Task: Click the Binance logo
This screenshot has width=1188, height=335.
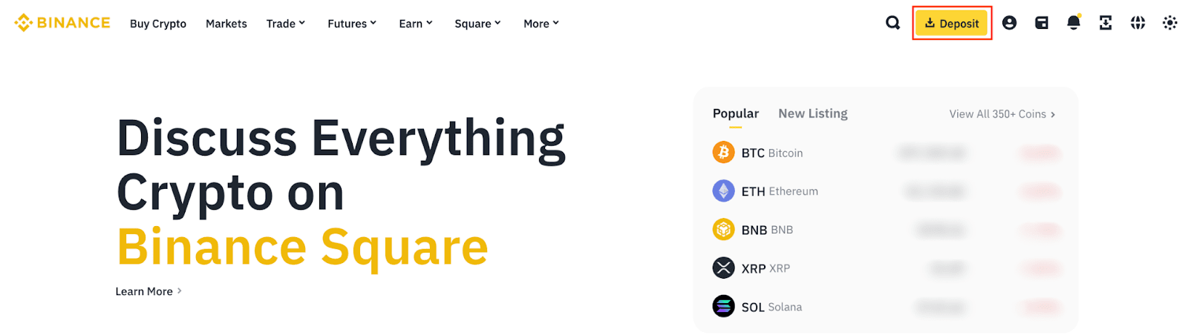Action: [62, 23]
